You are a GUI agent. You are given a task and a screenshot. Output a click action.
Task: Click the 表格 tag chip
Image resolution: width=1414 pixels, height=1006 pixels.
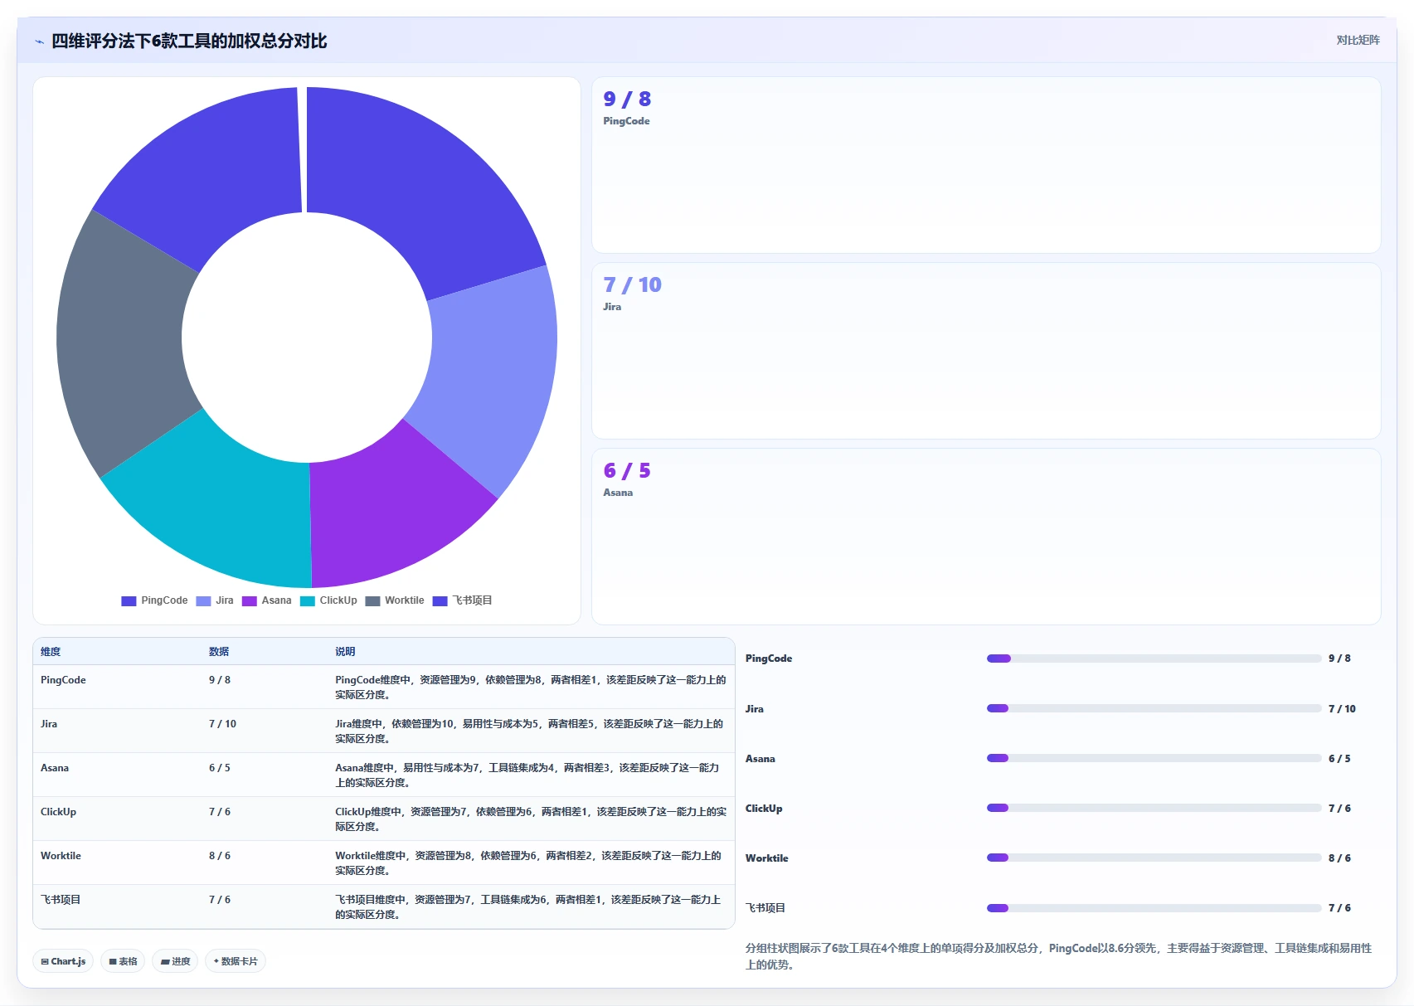(x=123, y=961)
